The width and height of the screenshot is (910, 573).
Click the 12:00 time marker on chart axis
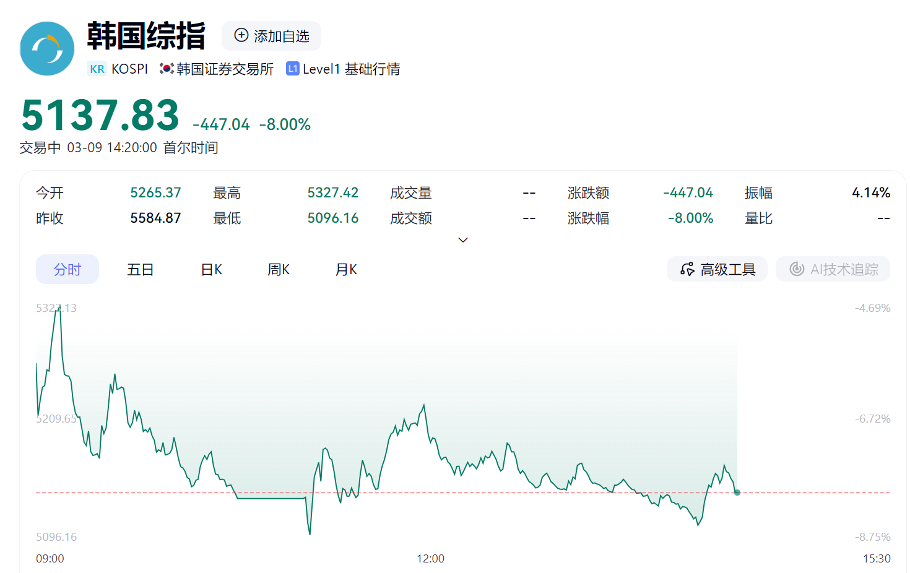click(x=430, y=559)
